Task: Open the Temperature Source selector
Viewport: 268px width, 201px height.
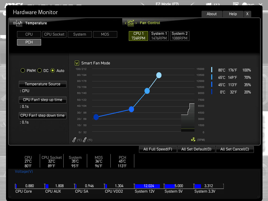Action: (43, 84)
